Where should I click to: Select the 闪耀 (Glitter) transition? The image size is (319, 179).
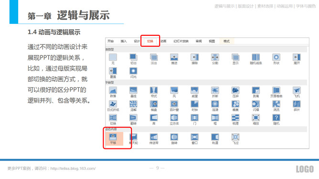(256, 106)
